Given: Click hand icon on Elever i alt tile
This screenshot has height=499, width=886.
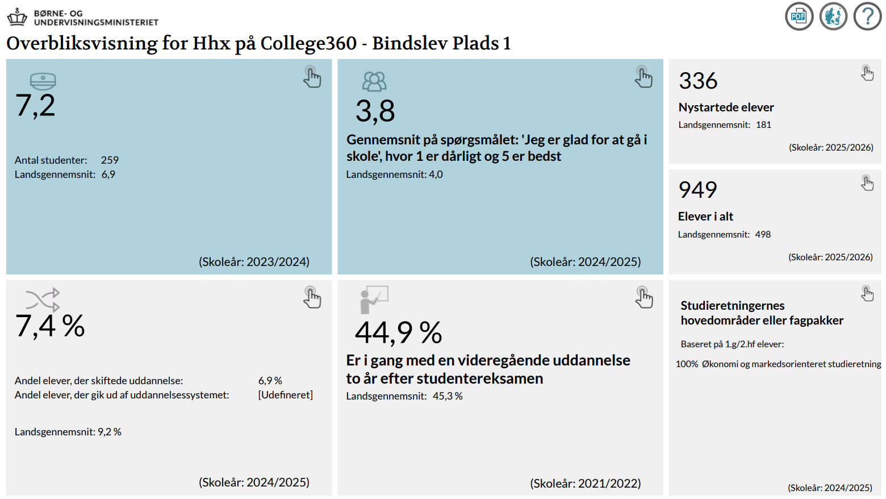Looking at the screenshot, I should [867, 183].
